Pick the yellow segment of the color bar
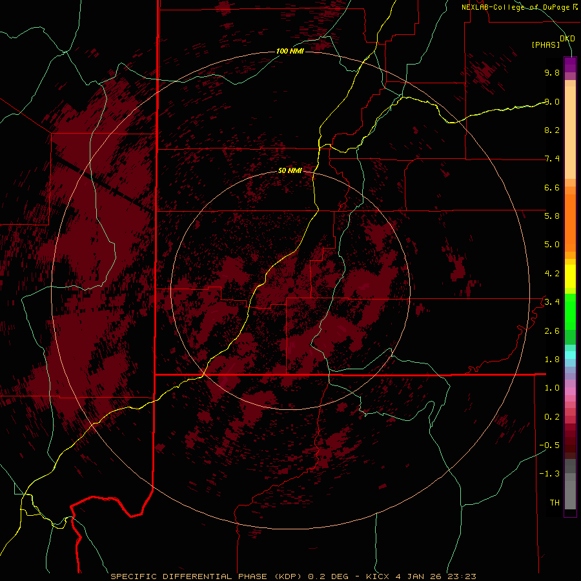 coord(570,276)
